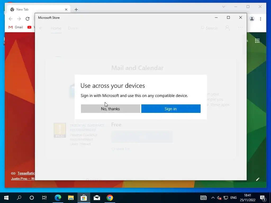Open the YouTube bookmark icon in Chrome
This screenshot has height=203, width=271.
[29, 27]
